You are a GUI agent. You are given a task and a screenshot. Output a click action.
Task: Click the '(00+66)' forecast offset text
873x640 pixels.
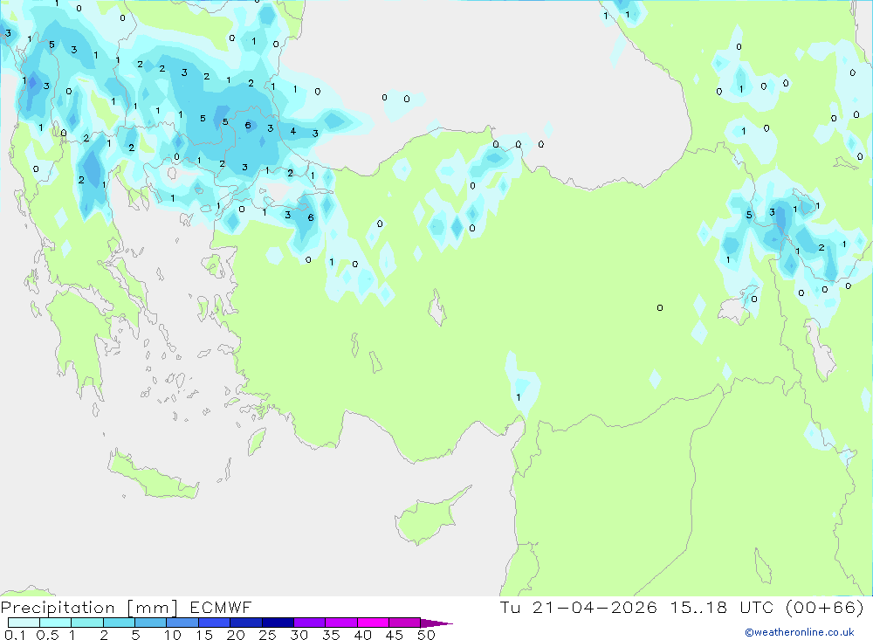click(825, 607)
